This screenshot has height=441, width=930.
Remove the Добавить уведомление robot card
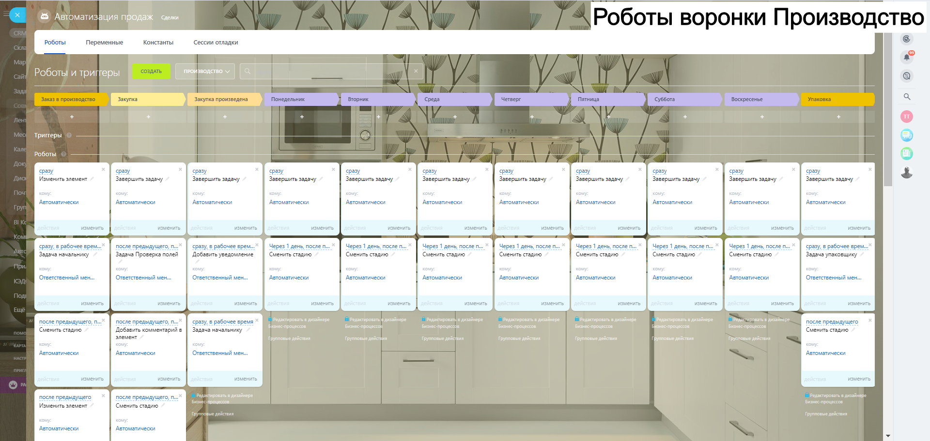tap(257, 245)
